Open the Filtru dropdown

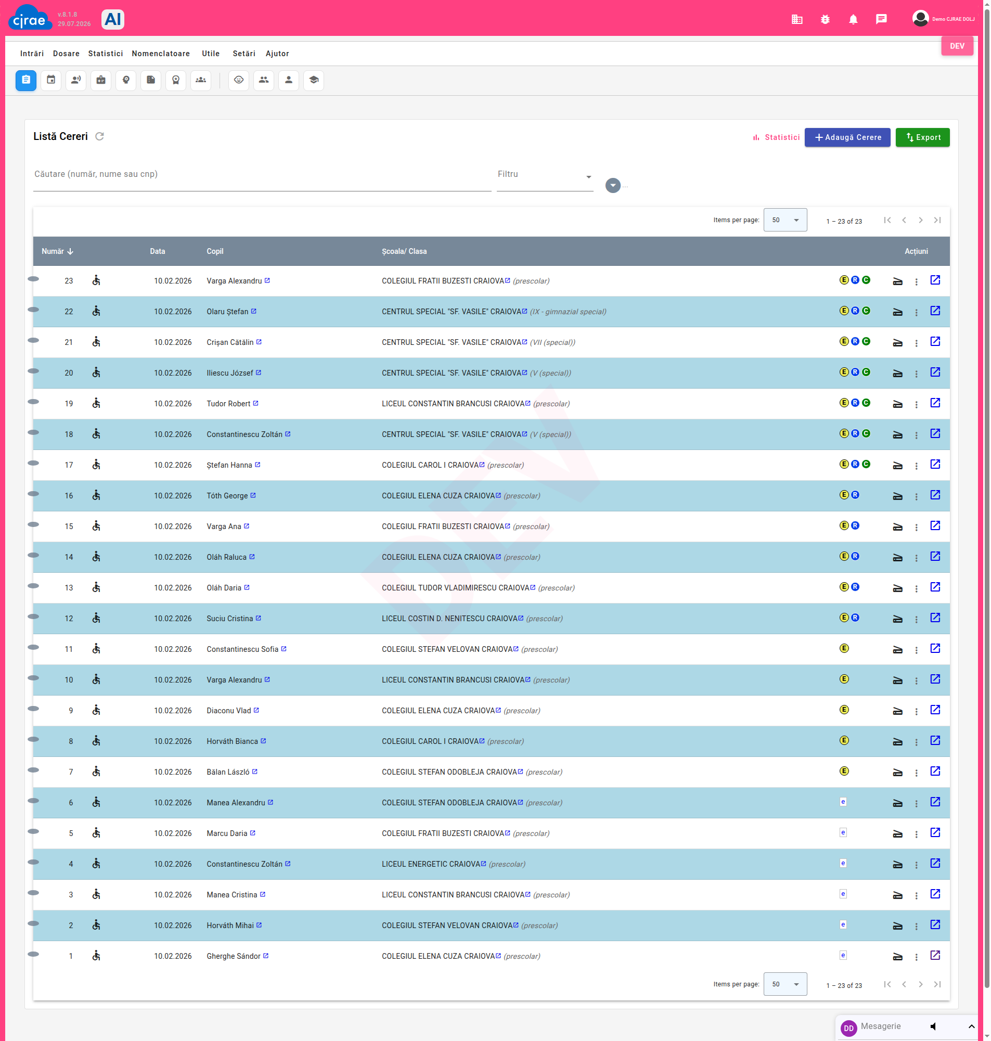[545, 176]
